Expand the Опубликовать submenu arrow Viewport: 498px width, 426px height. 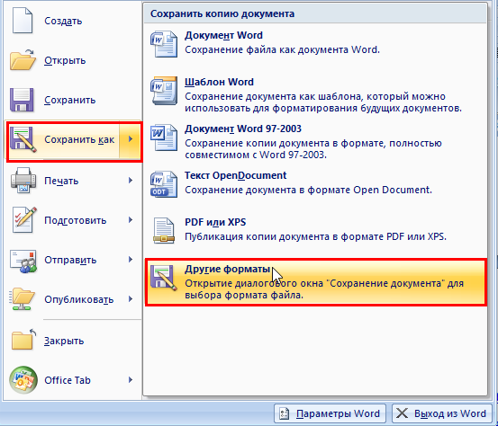point(131,299)
